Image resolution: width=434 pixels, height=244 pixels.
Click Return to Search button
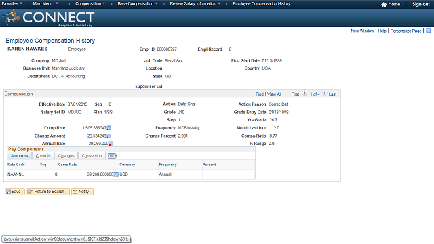point(47,192)
